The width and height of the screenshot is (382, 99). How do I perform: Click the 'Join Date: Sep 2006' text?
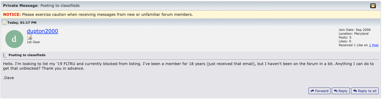pyautogui.click(x=355, y=30)
